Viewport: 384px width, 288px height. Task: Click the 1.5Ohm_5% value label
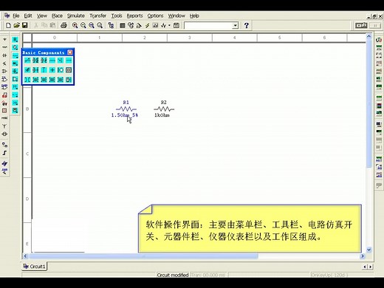click(125, 115)
